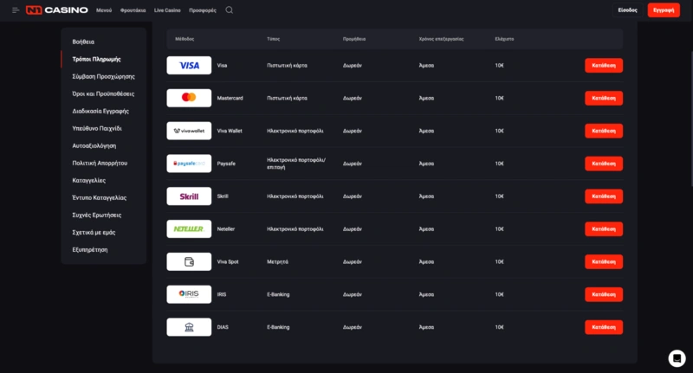
Task: Open the Μενού top navigation item
Action: click(104, 10)
